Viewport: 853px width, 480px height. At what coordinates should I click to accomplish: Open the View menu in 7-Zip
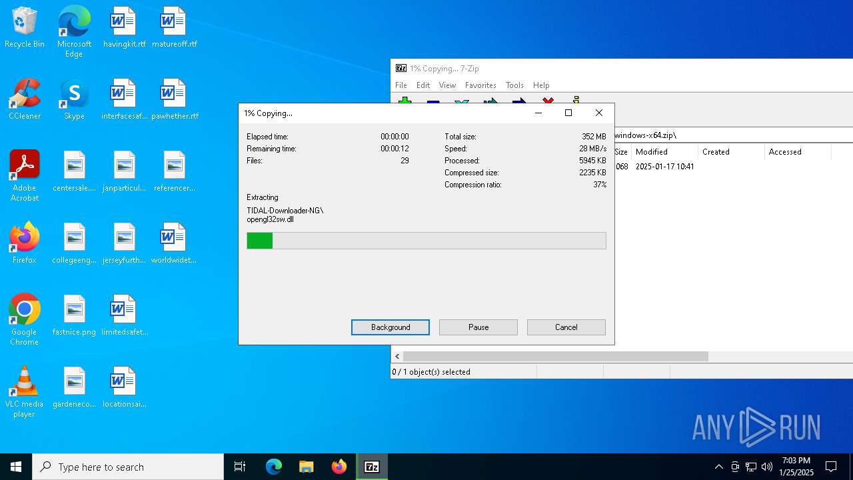point(447,85)
